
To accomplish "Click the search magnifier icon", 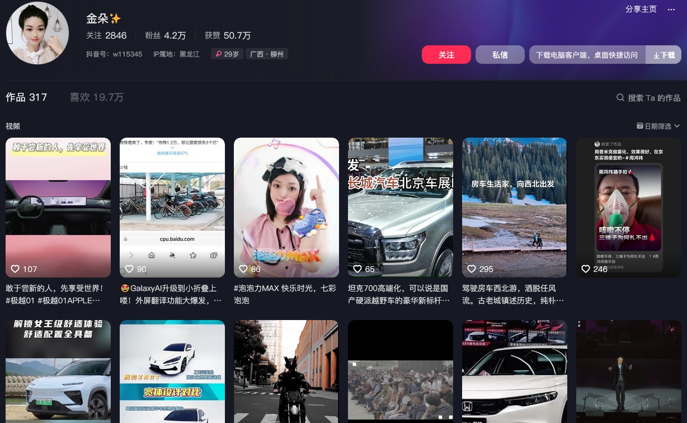I will click(x=620, y=97).
